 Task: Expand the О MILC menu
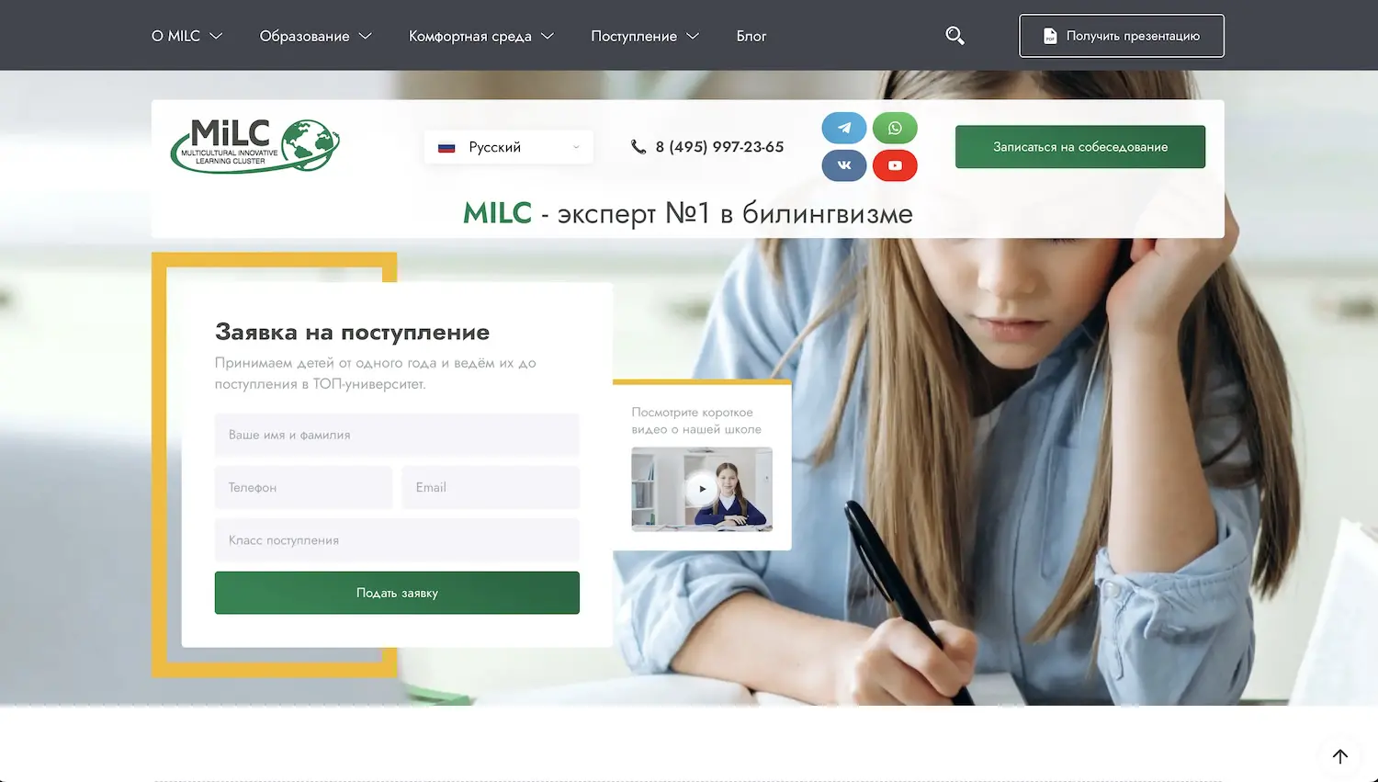coord(186,36)
